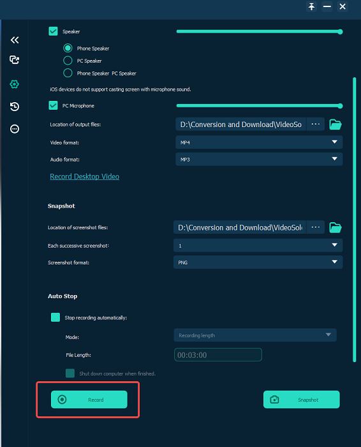The image size is (361, 447).
Task: Click the screenshot files location path field
Action: [240, 227]
